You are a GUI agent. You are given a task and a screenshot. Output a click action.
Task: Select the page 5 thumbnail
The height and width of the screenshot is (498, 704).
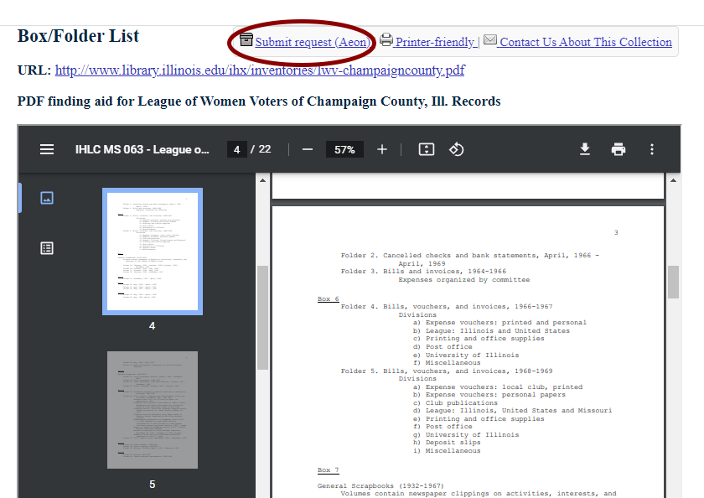[x=152, y=409]
